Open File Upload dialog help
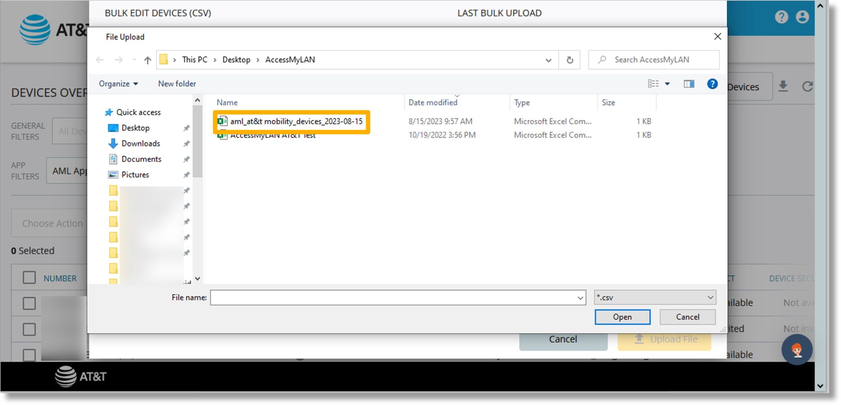841x405 pixels. point(712,84)
